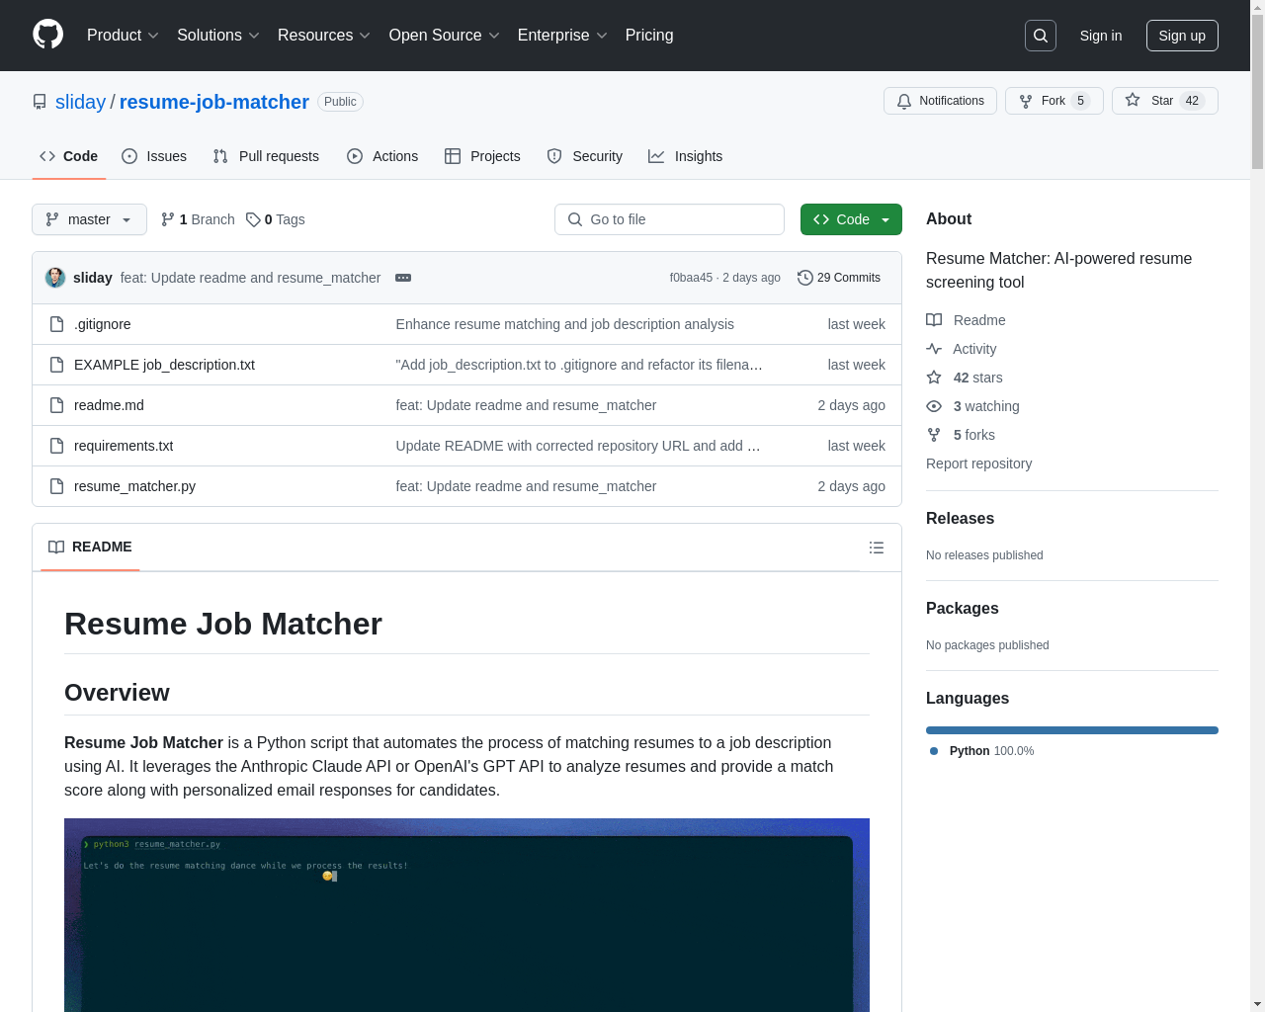
Task: Click the fork icon in Fork button
Action: click(x=1026, y=101)
